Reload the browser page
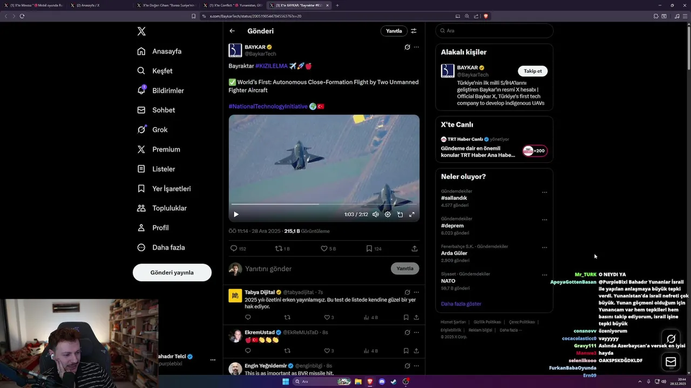 click(22, 16)
